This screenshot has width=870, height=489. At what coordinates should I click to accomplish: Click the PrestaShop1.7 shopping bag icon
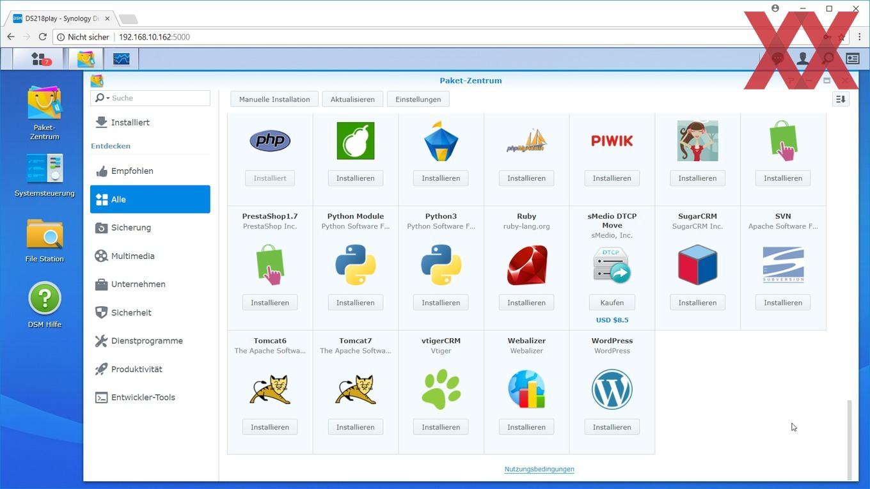tap(270, 265)
